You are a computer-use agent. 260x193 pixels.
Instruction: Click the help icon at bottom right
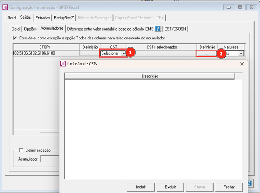(x=250, y=183)
